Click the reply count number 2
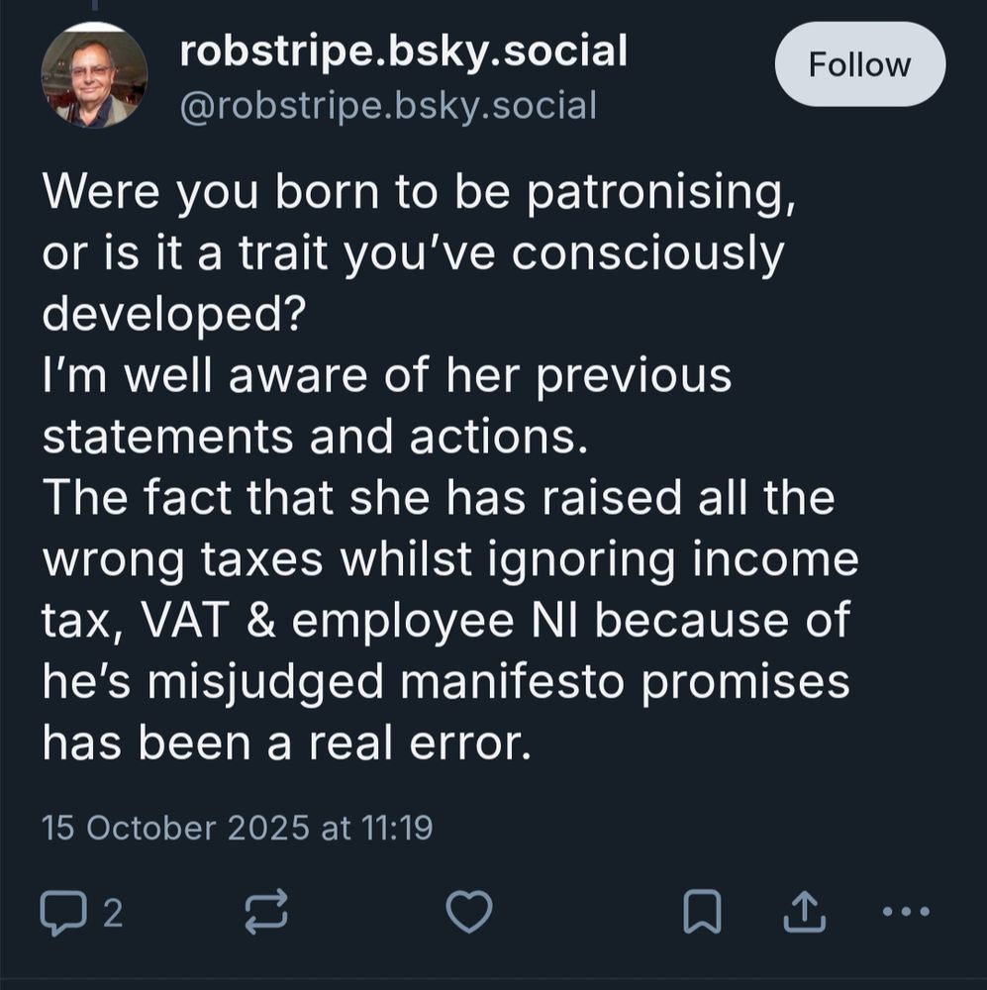 coord(113,912)
